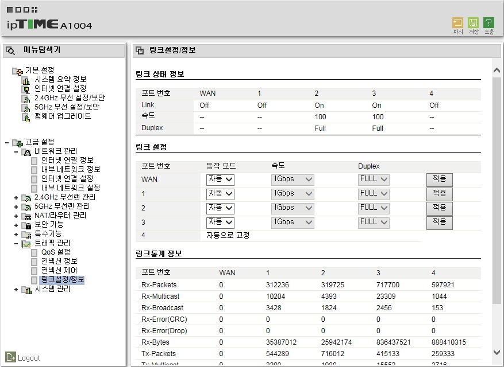Screen dimensions: 504x367
Task: Click the 링크설정/정보 header page icon
Action: [x=140, y=50]
